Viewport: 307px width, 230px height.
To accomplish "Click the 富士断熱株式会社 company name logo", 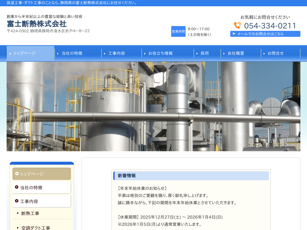I will coord(37,24).
